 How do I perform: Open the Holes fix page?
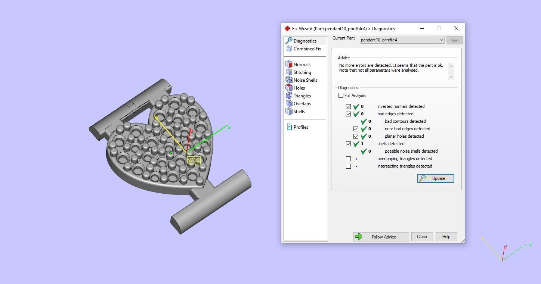click(299, 88)
